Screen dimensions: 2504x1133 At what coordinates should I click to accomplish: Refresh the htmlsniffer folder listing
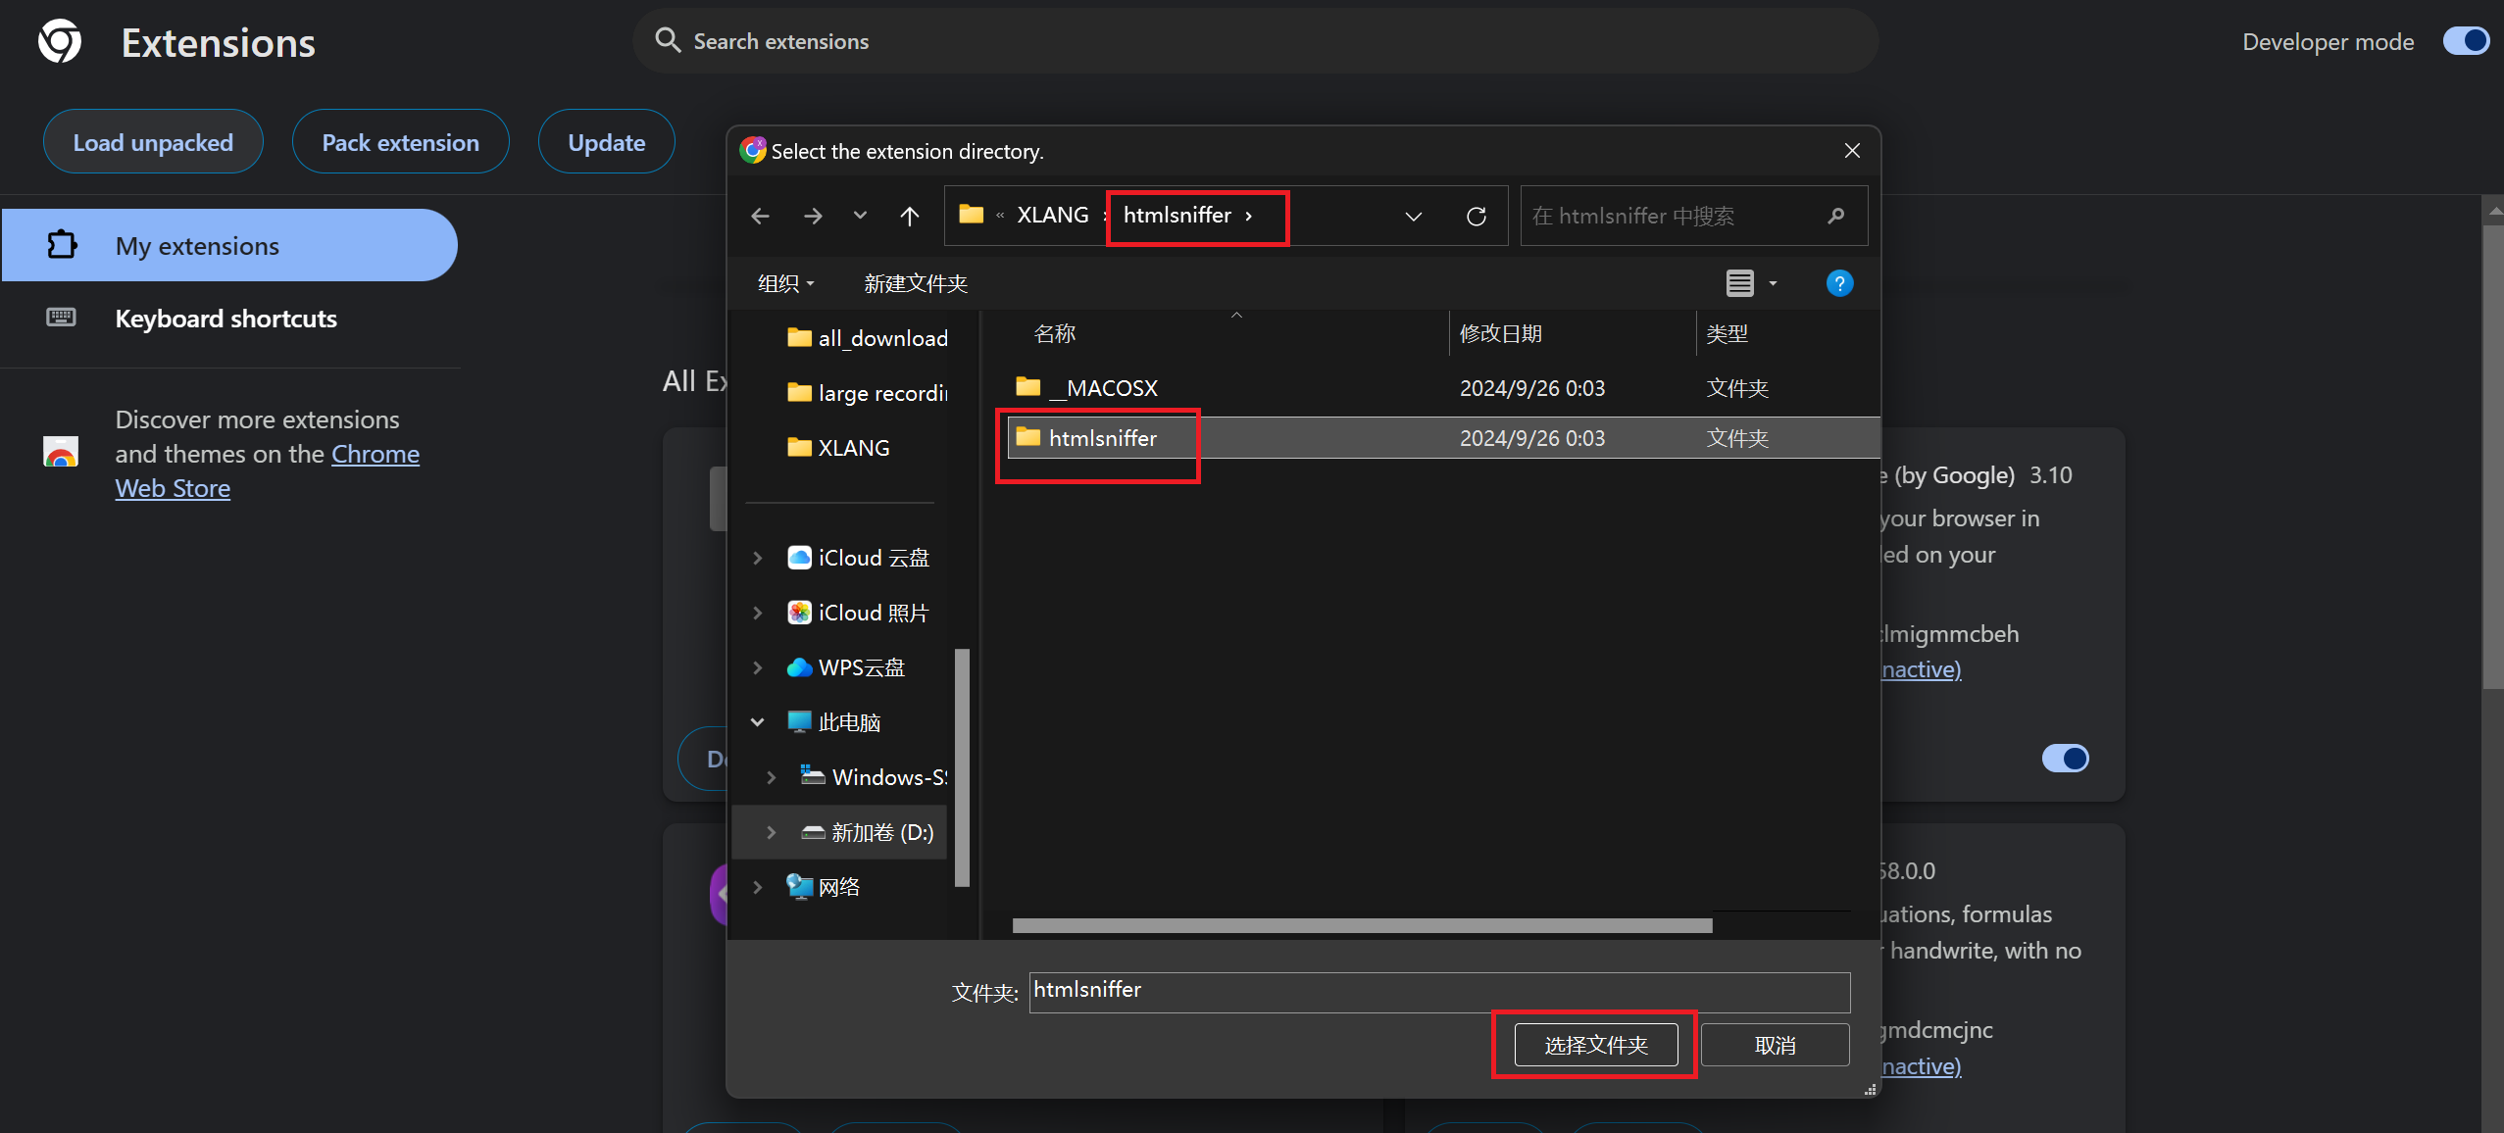[1476, 216]
